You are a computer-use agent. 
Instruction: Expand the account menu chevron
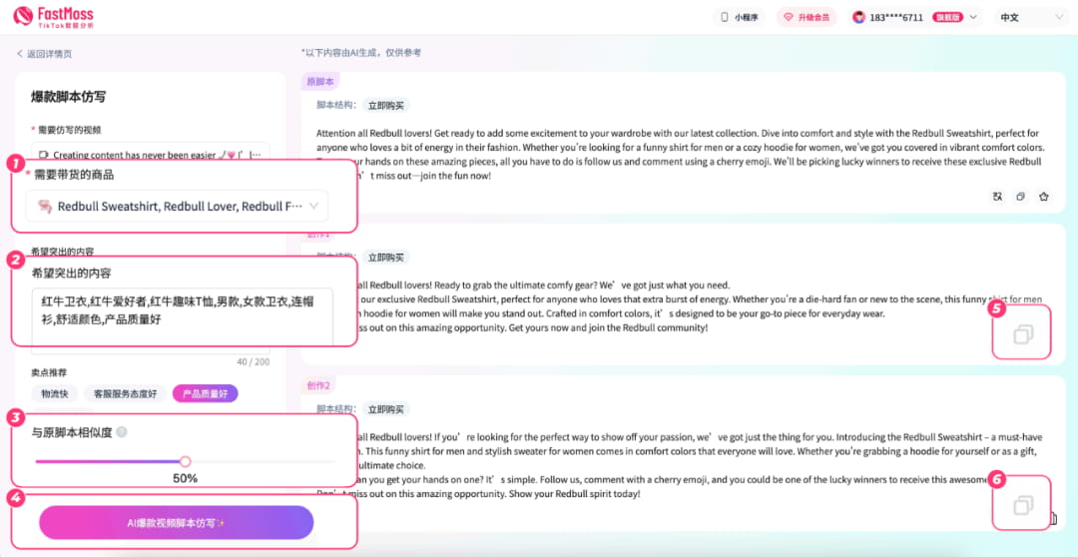(973, 18)
